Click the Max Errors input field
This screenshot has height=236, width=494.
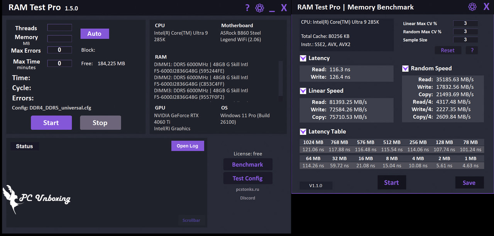(x=59, y=50)
